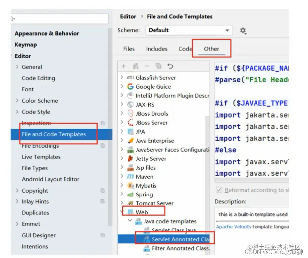The image size is (308, 258).
Task: Select Web templates group
Action: [x=142, y=212]
